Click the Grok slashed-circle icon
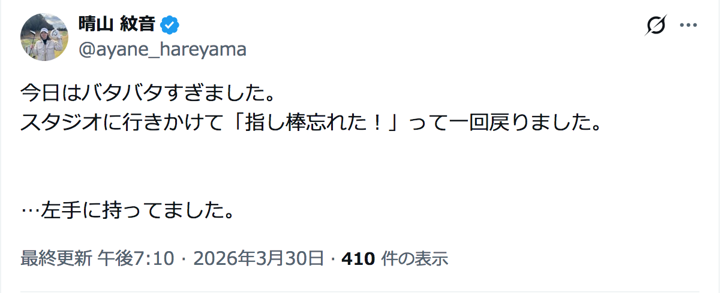Screen dimensions: 721x293 pos(656,26)
